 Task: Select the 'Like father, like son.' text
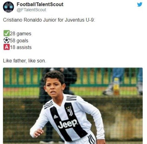click(x=24, y=61)
